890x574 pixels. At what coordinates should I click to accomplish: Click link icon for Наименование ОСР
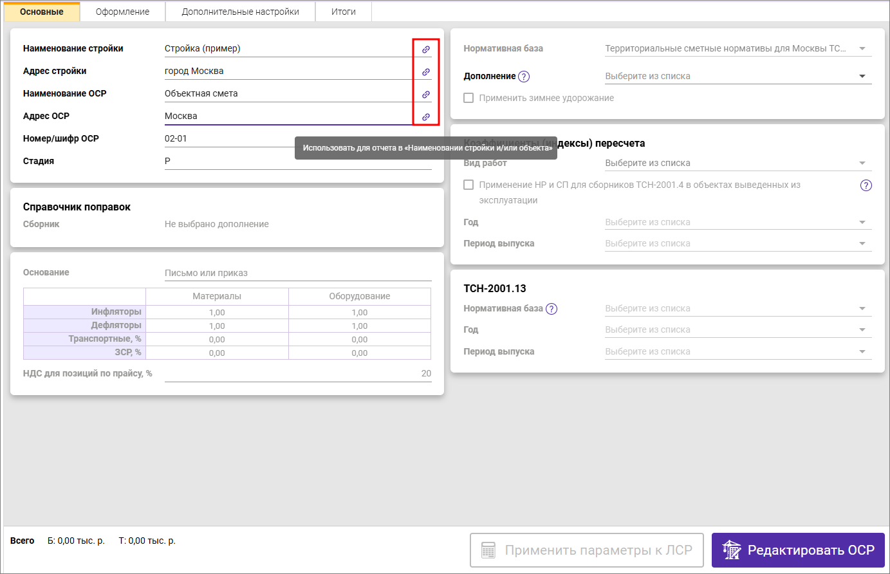coord(425,95)
